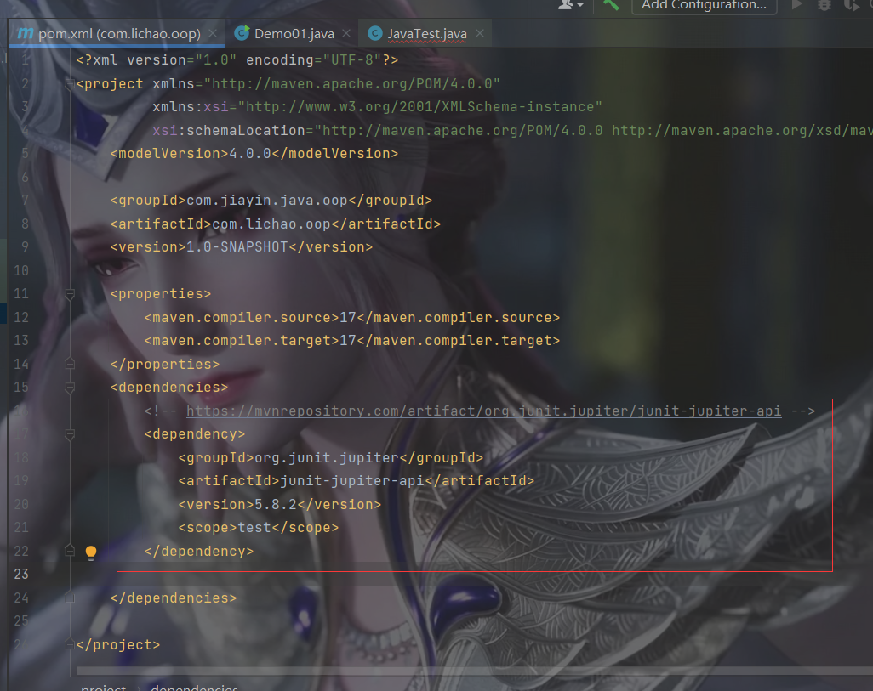Click the <scope>test</scope> line
This screenshot has width=873, height=691.
pos(259,528)
